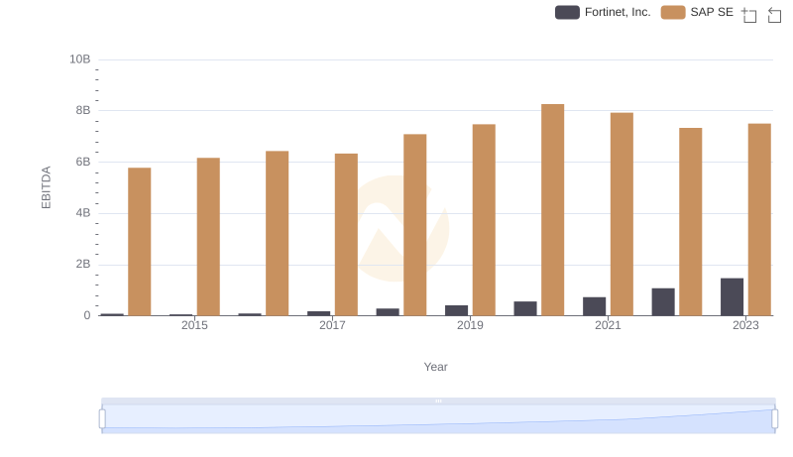Grab the left data zoom slider handle

click(x=102, y=419)
